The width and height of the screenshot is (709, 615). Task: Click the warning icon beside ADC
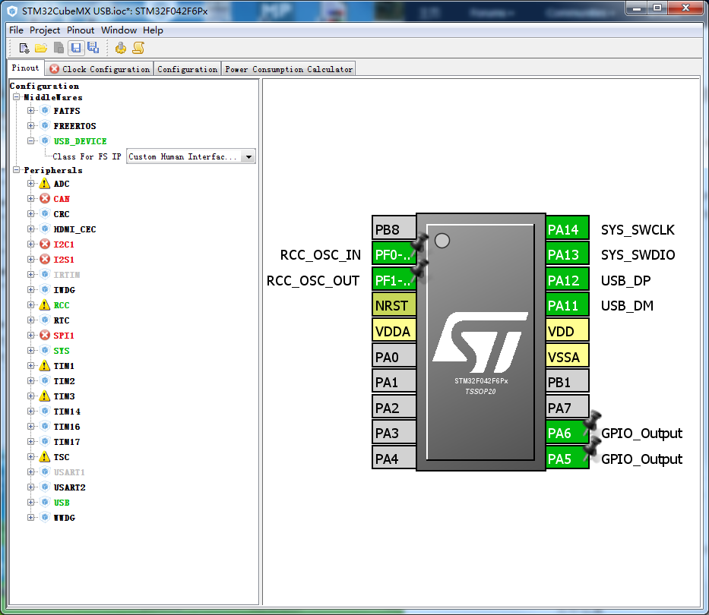[44, 184]
